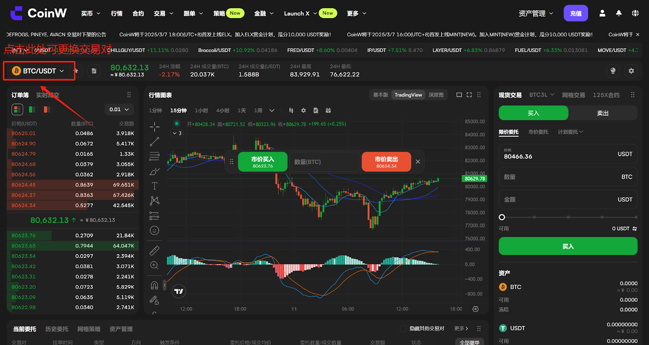Maximize chart panel with rectangle icon
Image resolution: width=649 pixels, height=345 pixels.
coord(459,95)
